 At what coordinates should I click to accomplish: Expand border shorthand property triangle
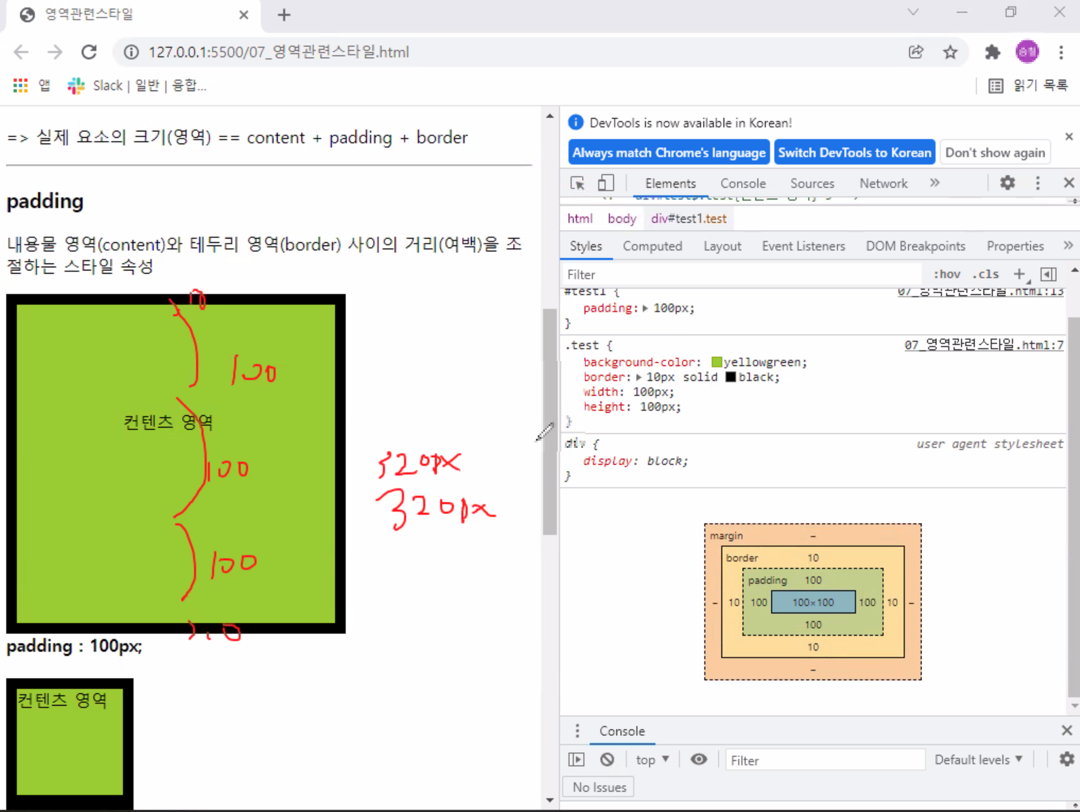(x=638, y=377)
